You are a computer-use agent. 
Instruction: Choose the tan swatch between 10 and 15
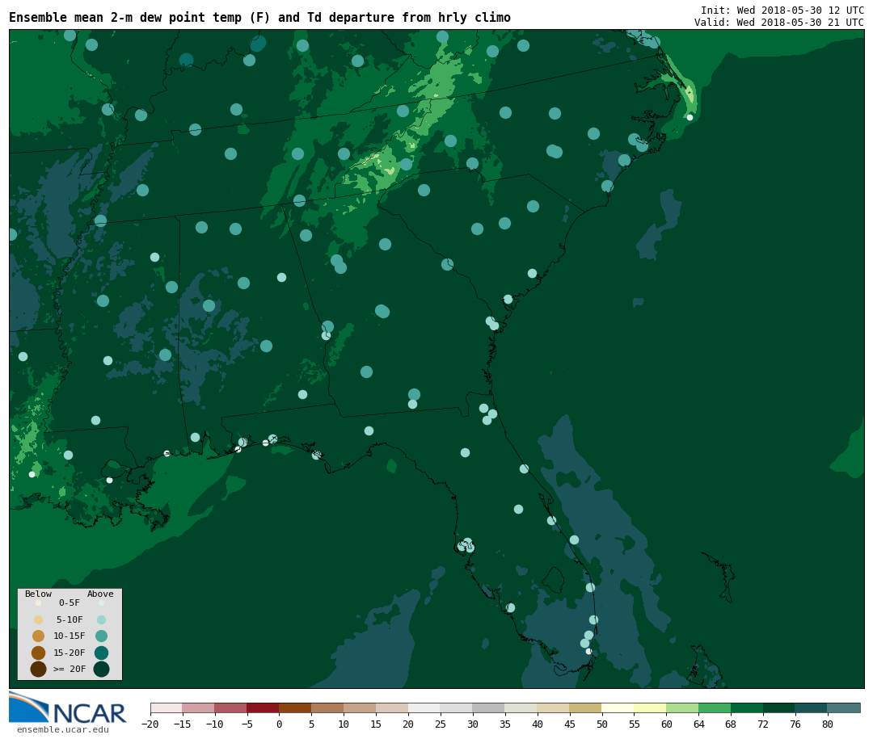tap(360, 708)
